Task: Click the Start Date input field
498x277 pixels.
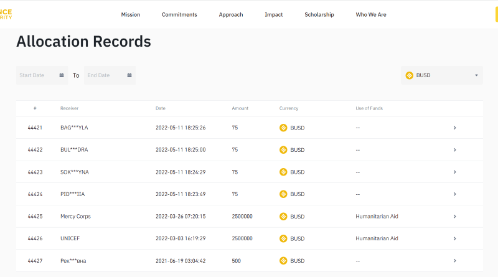Action: [42, 75]
